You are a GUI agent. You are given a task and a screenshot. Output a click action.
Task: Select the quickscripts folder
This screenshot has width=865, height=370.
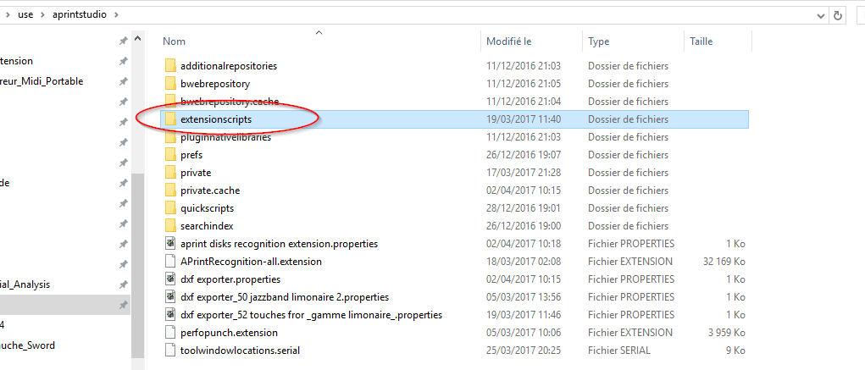[207, 208]
